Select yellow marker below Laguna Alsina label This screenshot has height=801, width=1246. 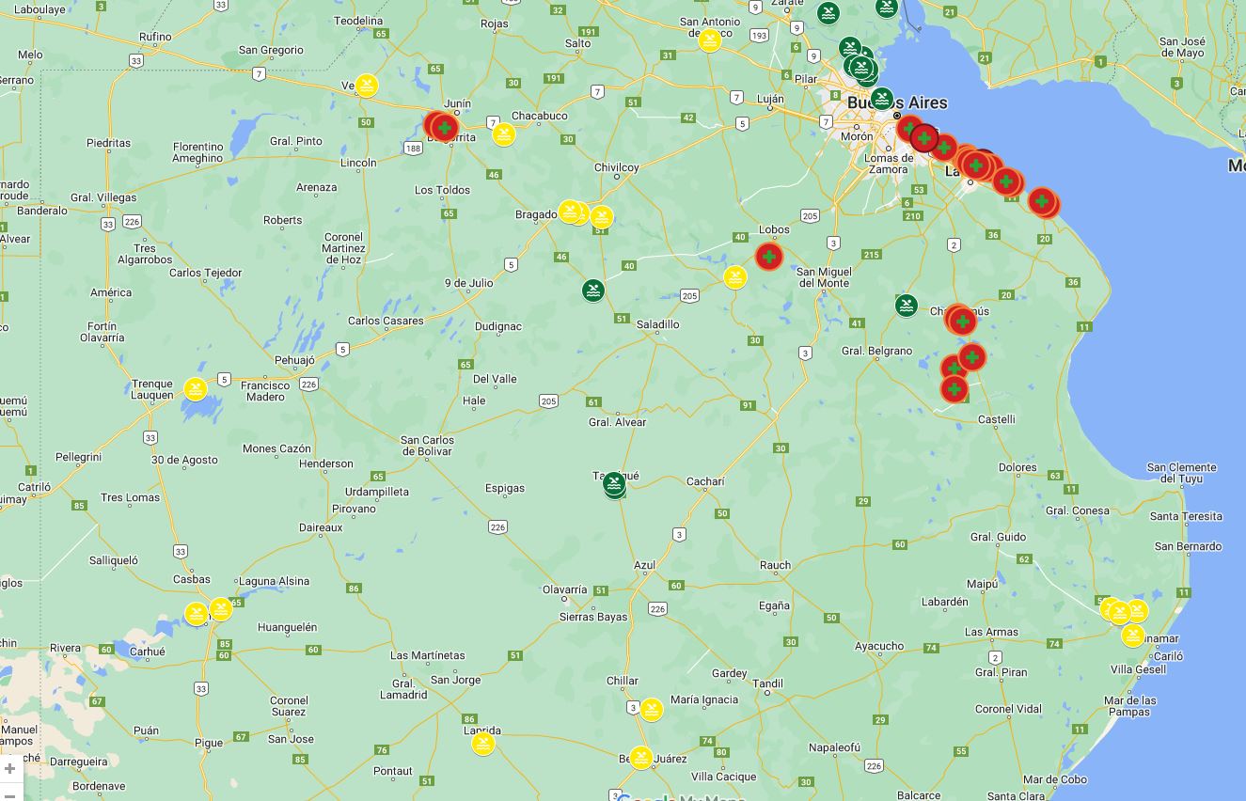coord(221,609)
